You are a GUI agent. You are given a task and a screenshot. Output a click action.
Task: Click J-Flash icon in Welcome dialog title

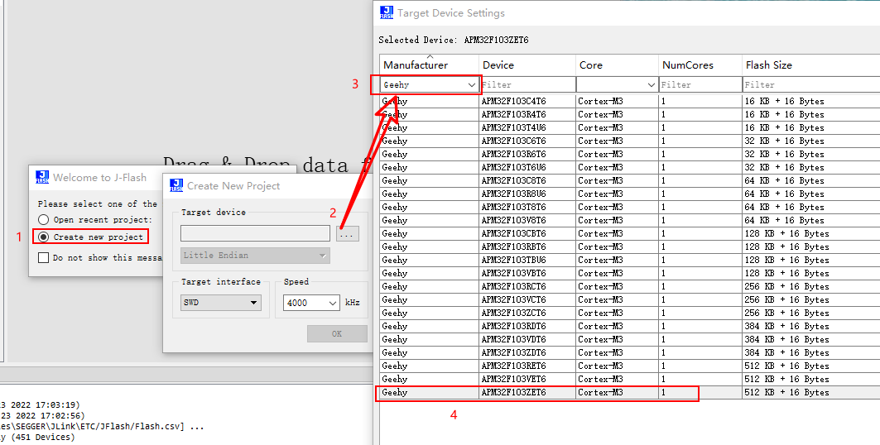click(42, 177)
